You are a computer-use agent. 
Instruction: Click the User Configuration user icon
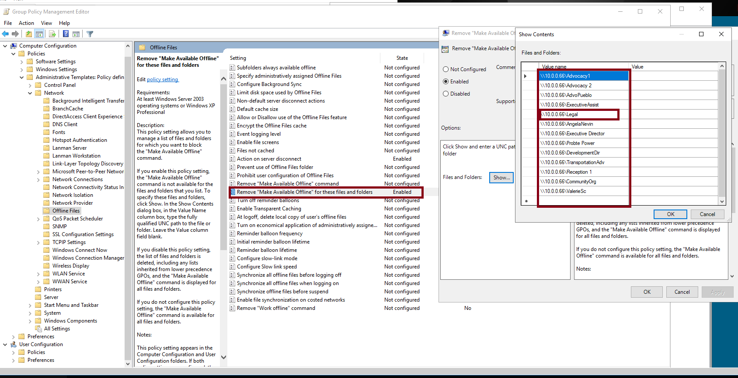point(14,344)
